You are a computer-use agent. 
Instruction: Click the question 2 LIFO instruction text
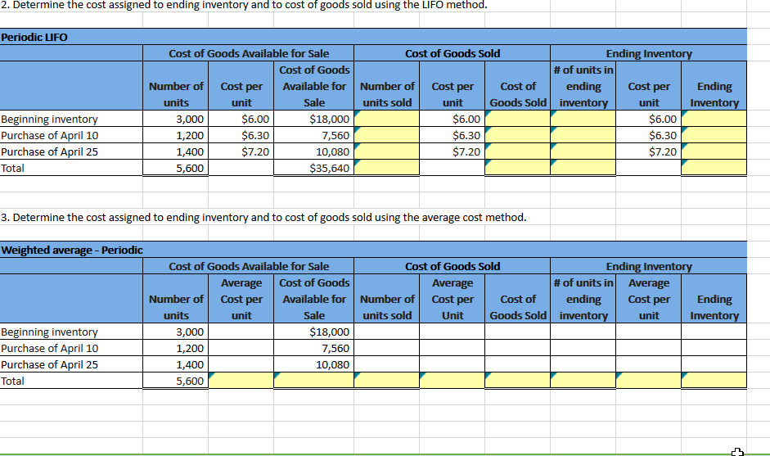(x=244, y=5)
